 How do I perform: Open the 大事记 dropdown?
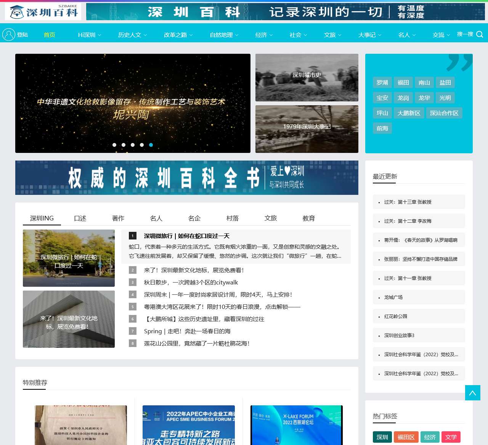coord(367,35)
